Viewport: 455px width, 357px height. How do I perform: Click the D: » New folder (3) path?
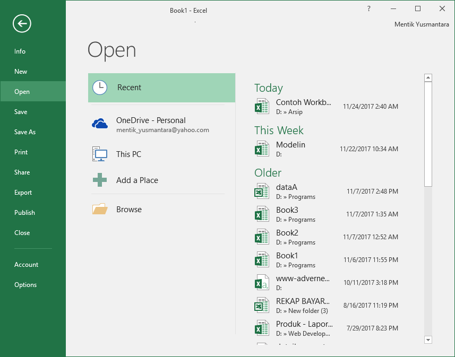point(302,311)
